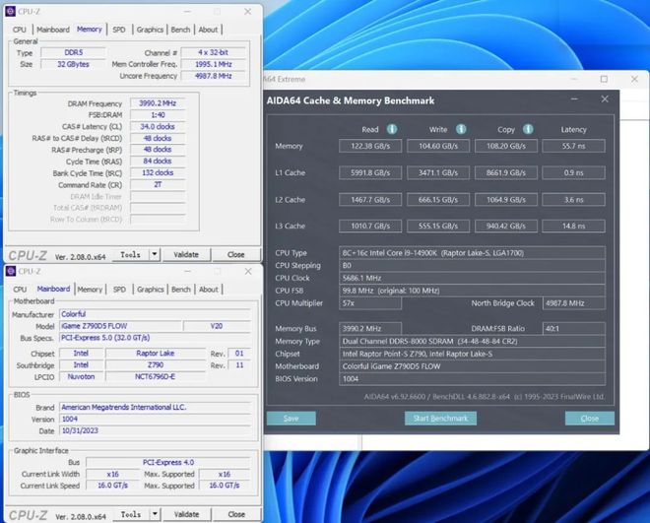Open Mainboard tab in upper CPU-Z window
This screenshot has height=523, width=650.
coord(53,30)
